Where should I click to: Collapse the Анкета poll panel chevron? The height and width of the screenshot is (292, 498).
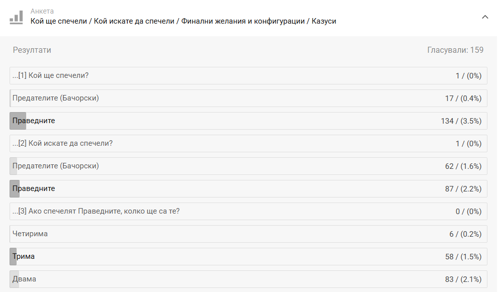(x=485, y=17)
